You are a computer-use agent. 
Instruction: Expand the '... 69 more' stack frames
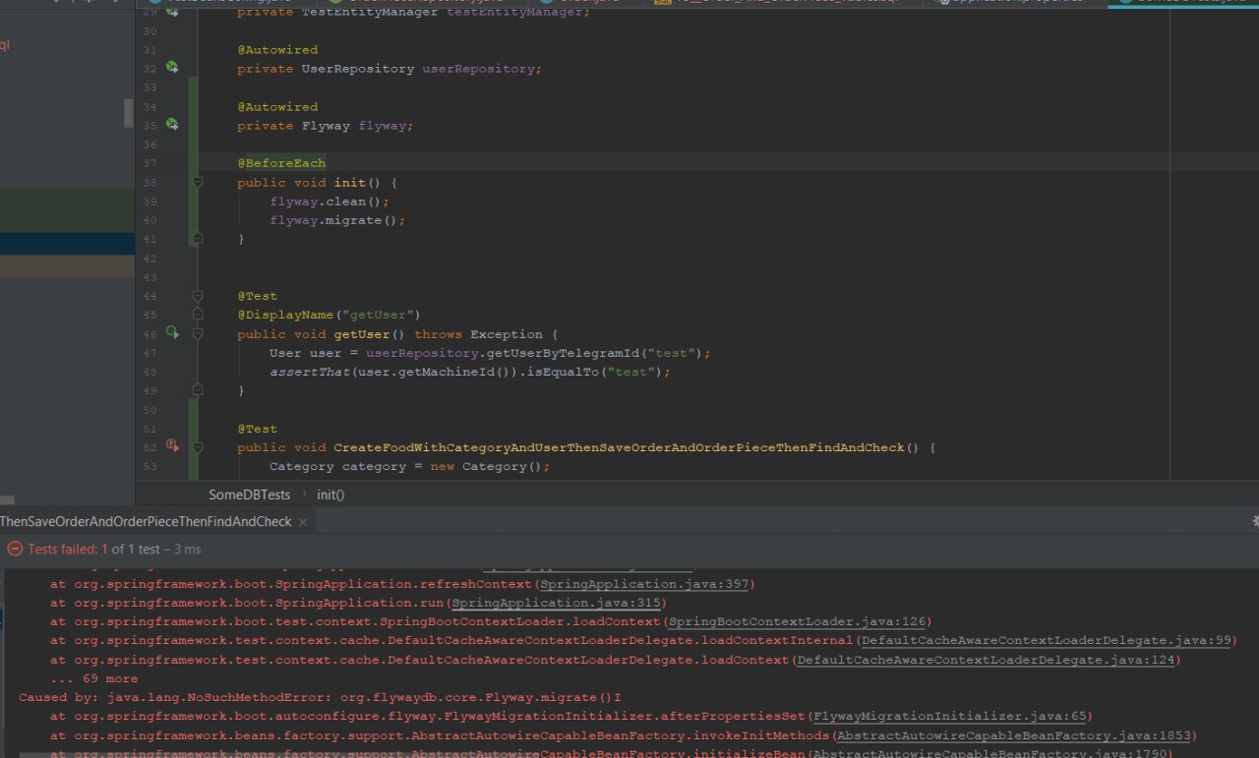tap(94, 678)
